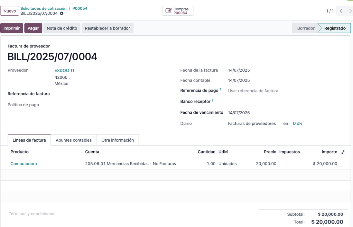The image size is (353, 227).
Task: Open the gear actions menu beside BILL/2025/07/0004
Action: (x=61, y=13)
